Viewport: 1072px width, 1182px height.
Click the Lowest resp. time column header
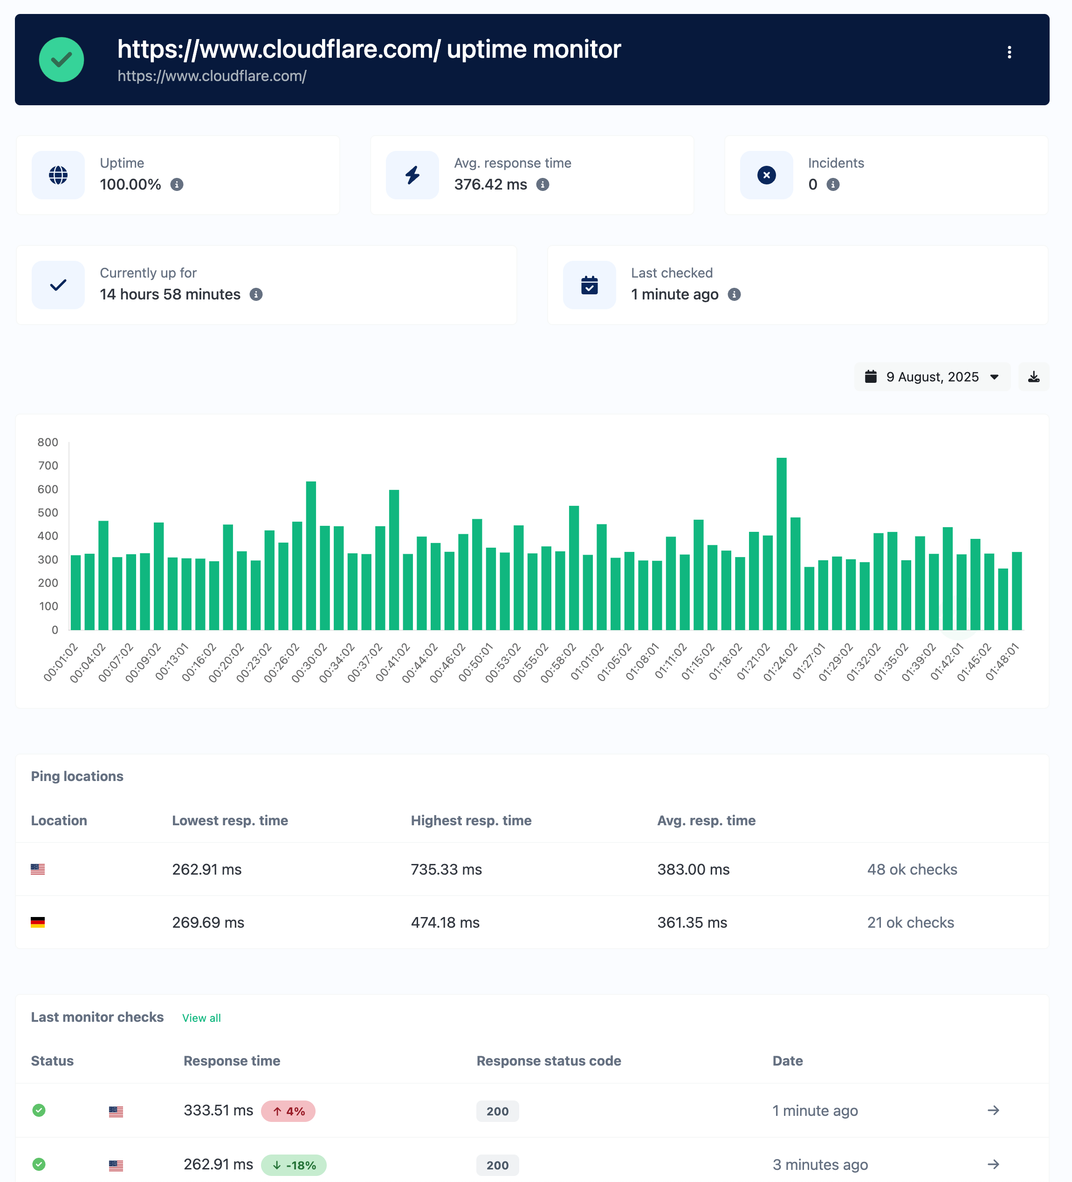point(230,820)
